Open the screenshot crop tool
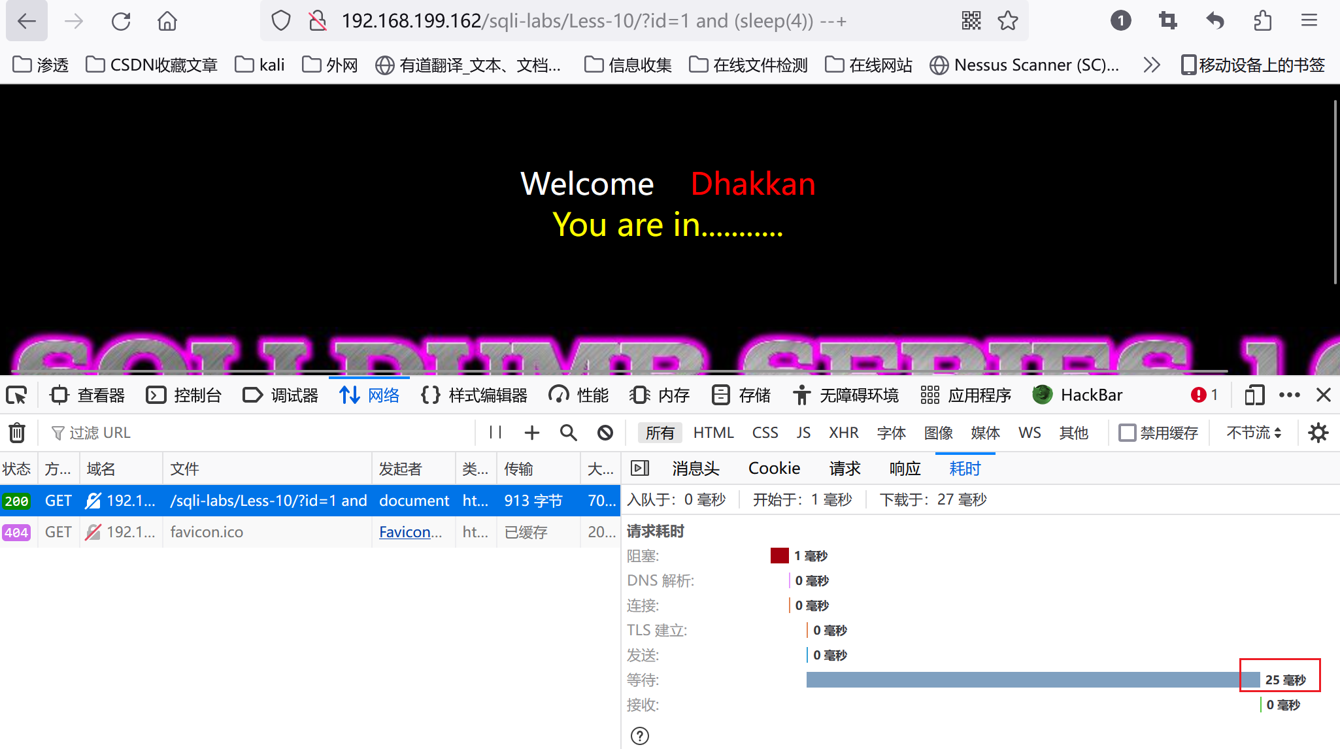 tap(1167, 21)
